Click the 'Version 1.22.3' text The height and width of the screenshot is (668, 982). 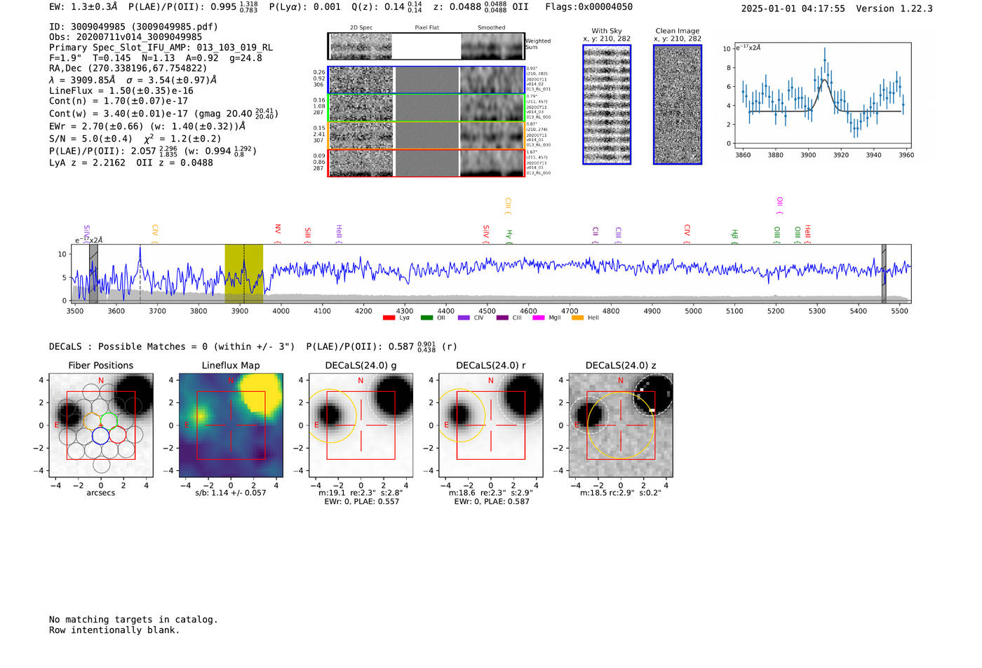[x=894, y=8]
